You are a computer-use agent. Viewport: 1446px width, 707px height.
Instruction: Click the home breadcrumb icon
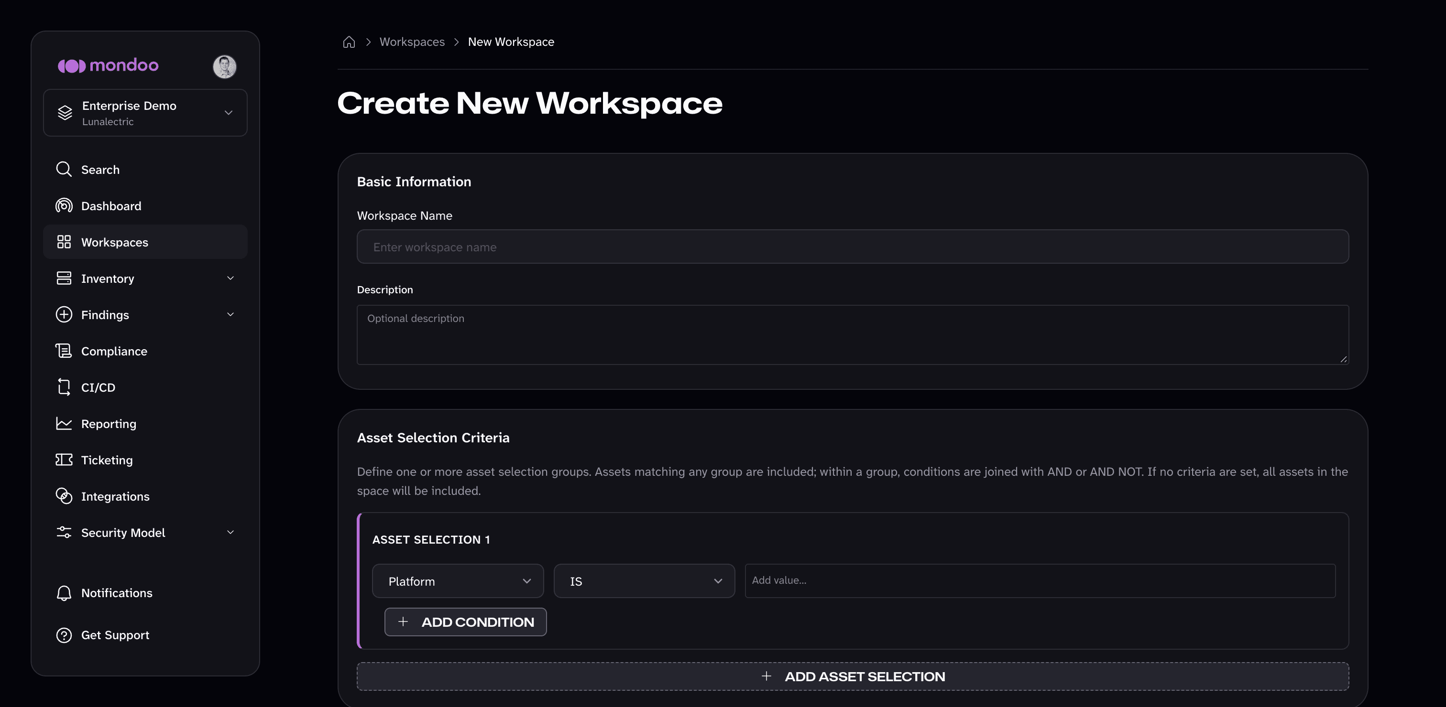click(x=349, y=42)
